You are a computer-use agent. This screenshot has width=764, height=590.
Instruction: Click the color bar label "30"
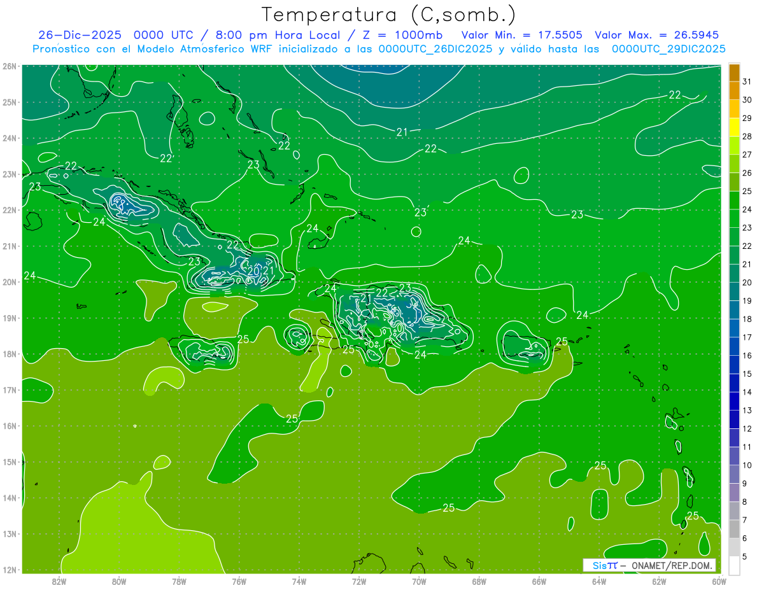[747, 100]
